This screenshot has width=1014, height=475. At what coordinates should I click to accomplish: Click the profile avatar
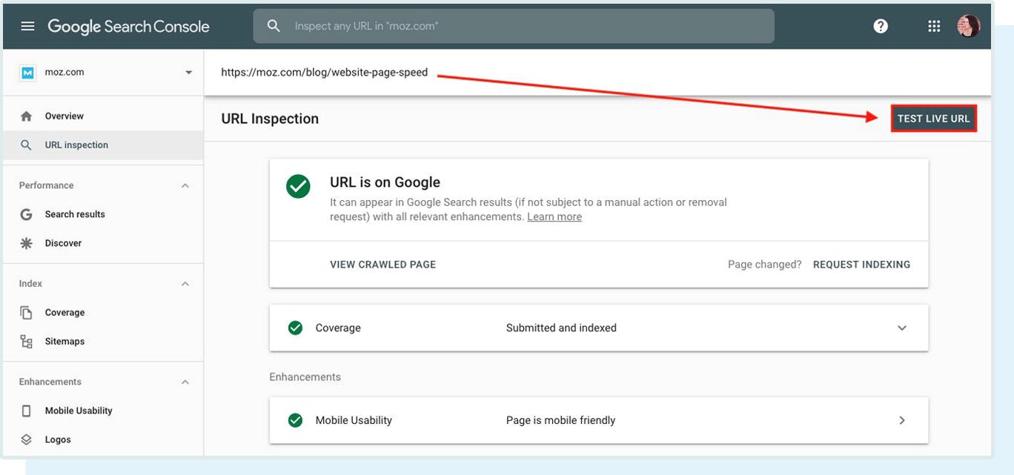pos(969,25)
